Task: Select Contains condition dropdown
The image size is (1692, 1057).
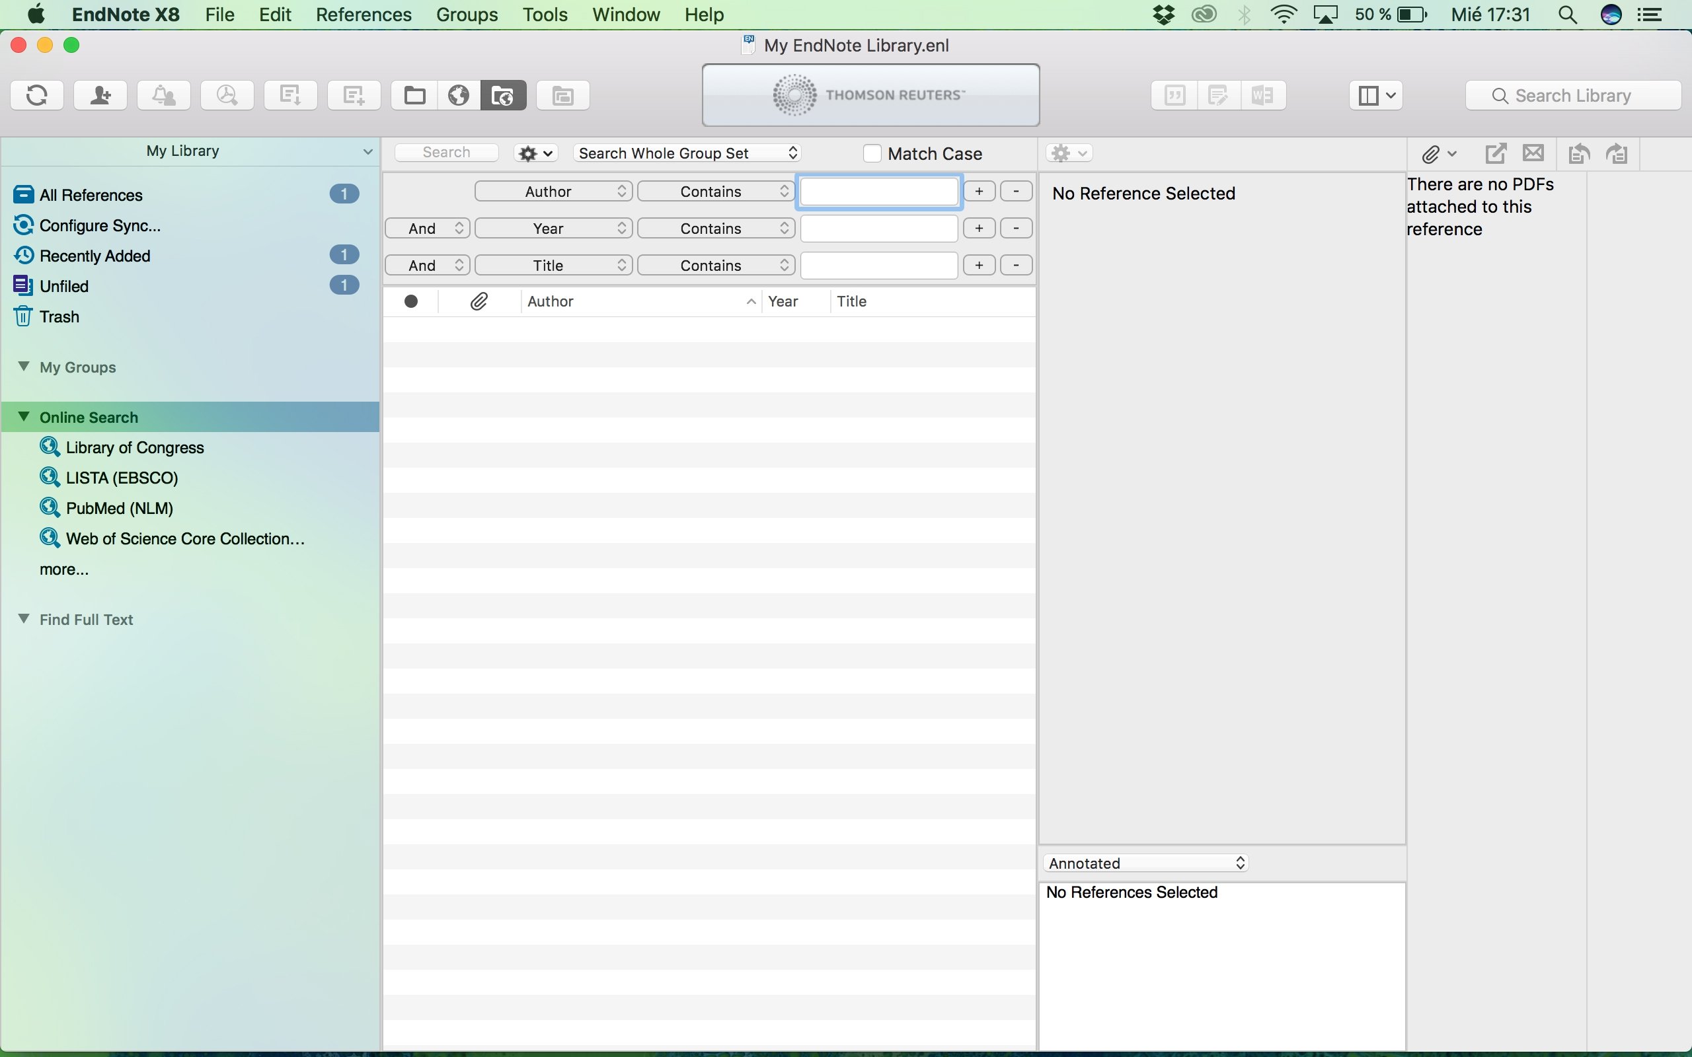Action: [712, 191]
